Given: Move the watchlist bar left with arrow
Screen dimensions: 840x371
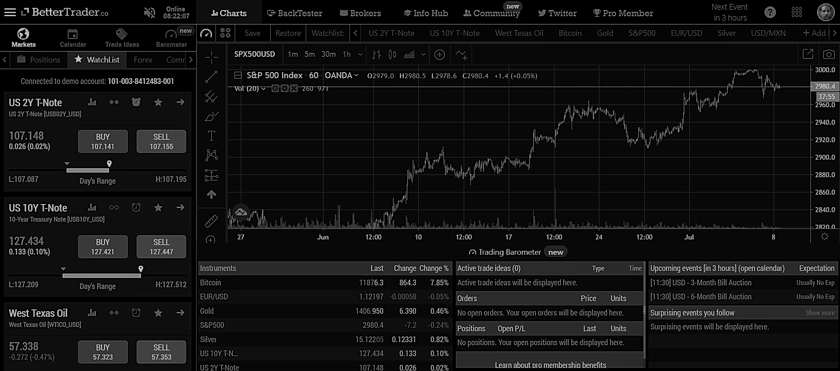Looking at the screenshot, I should pos(356,33).
